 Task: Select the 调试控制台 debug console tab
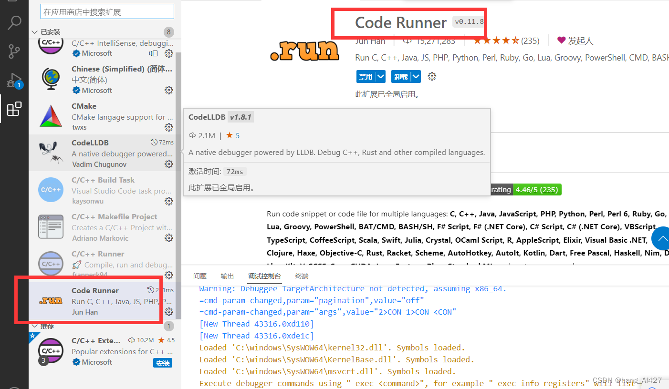click(x=264, y=276)
